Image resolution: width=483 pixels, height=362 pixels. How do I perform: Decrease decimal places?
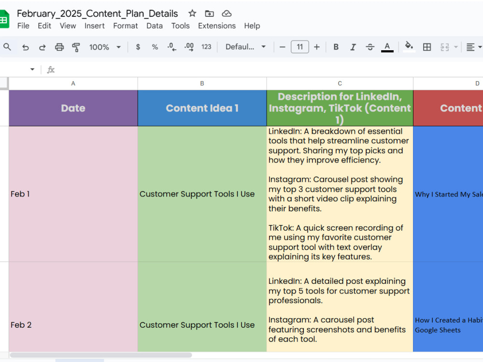(x=171, y=47)
